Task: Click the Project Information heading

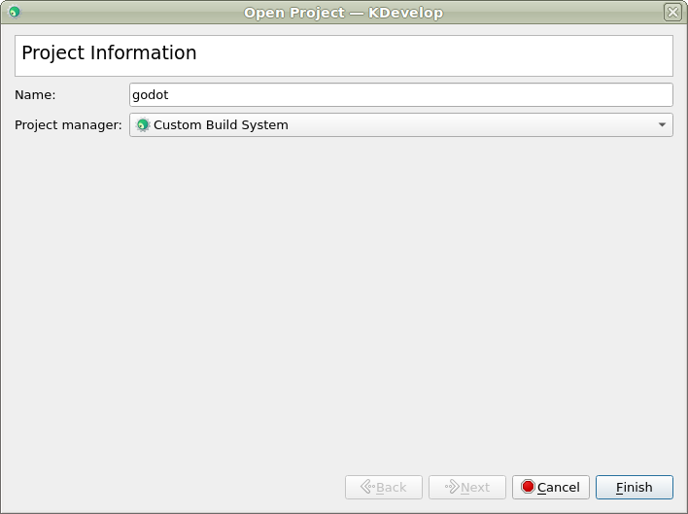Action: pos(109,53)
